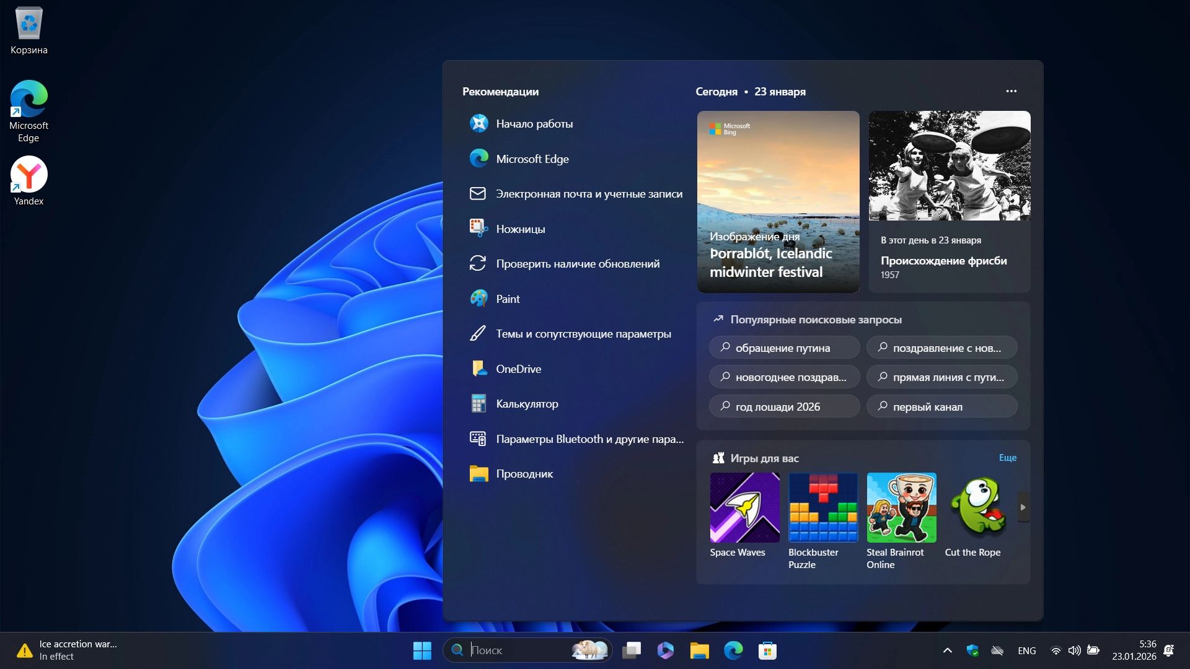
Task: Open three-dot options menu in search panel
Action: (x=1011, y=91)
